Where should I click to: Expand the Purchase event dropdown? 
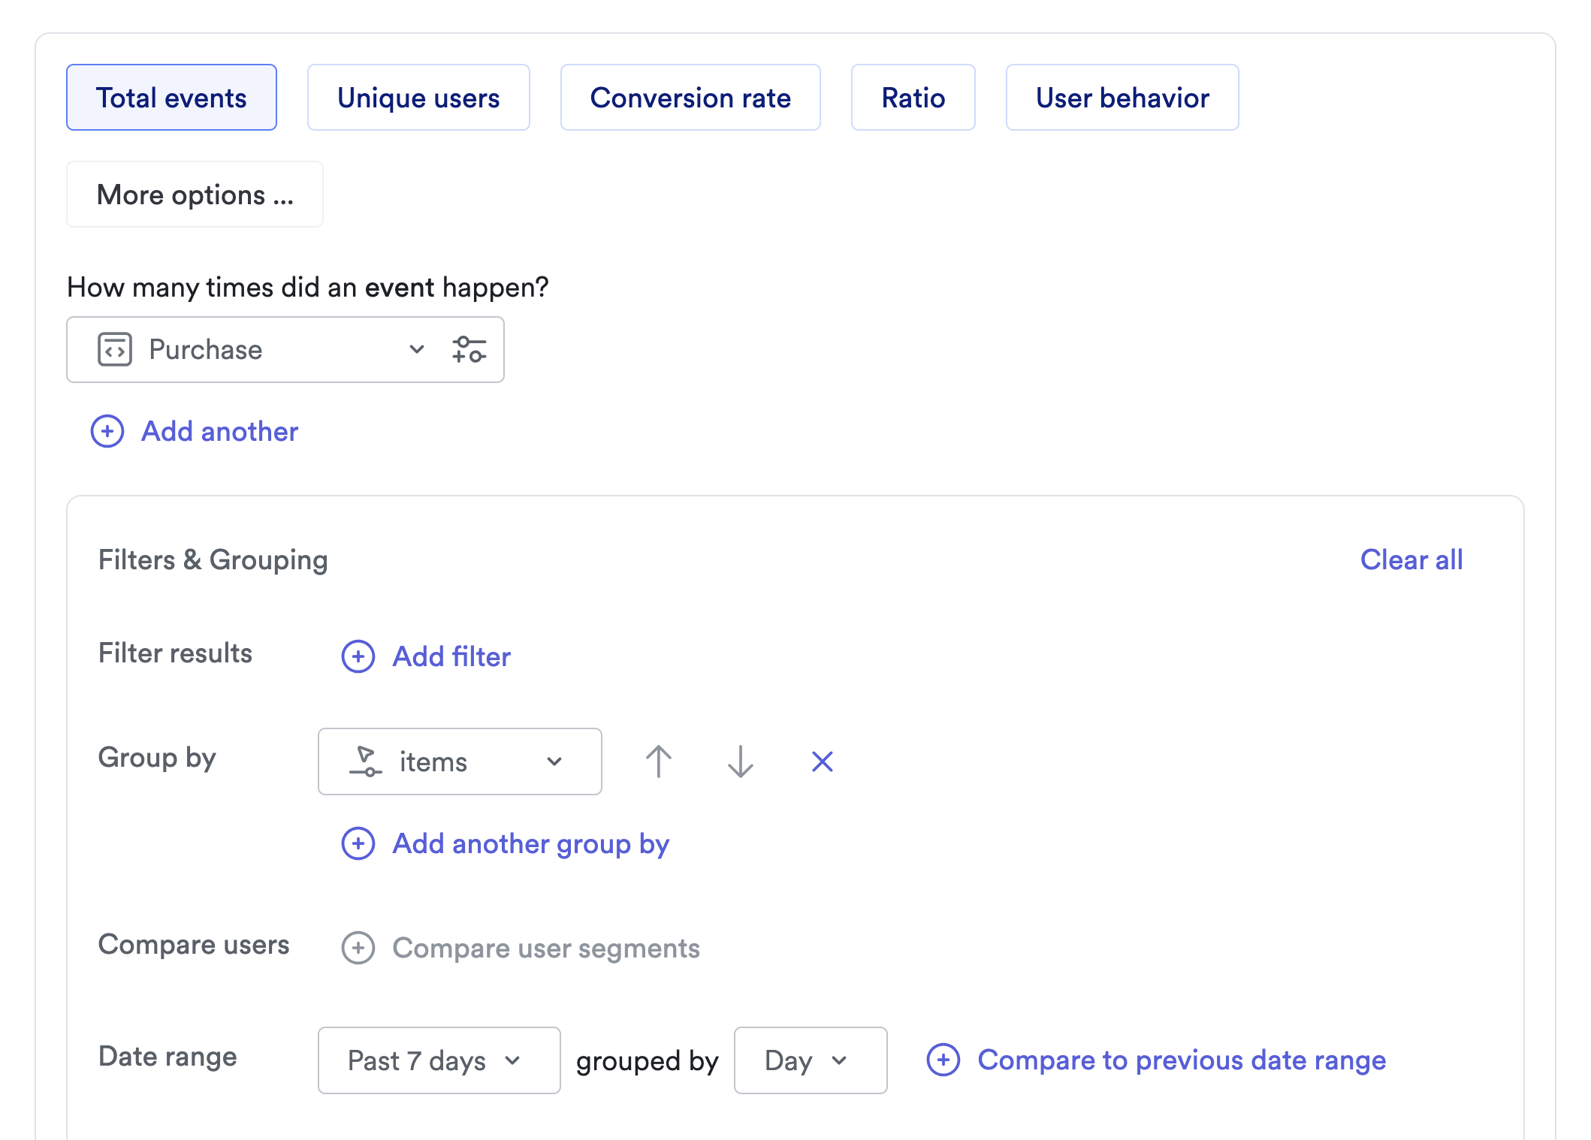[x=417, y=350]
